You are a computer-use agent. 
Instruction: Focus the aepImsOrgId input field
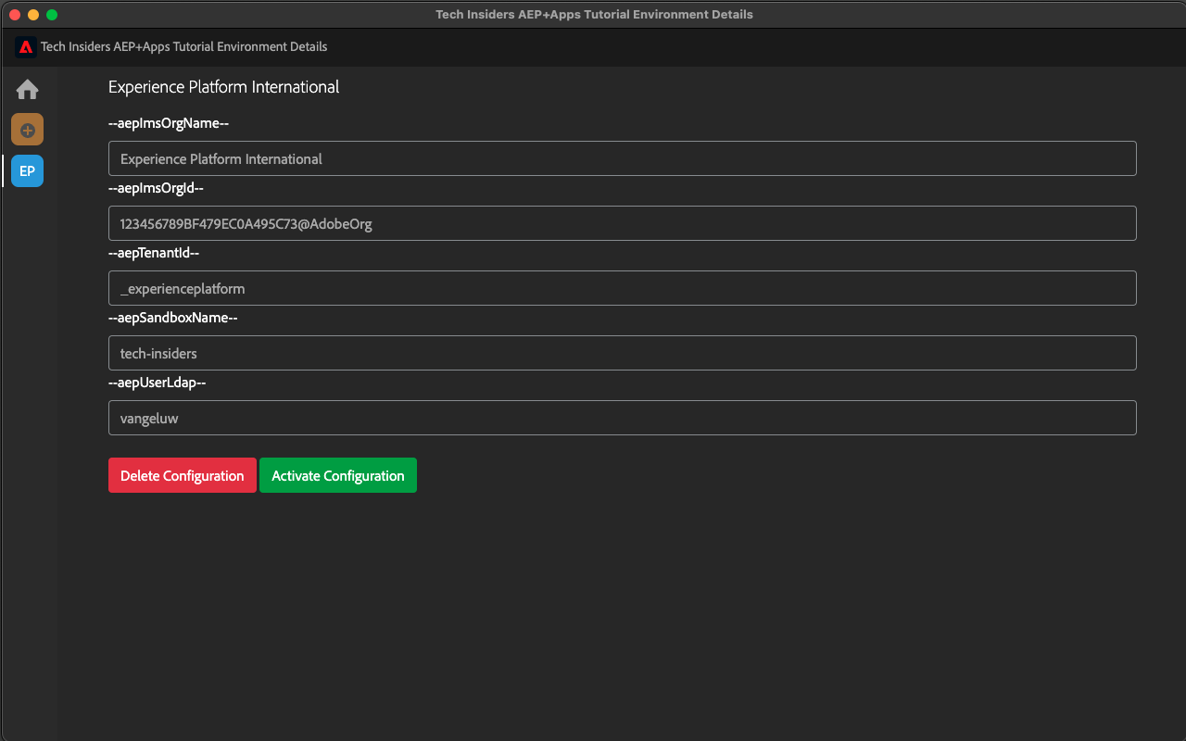(x=623, y=223)
